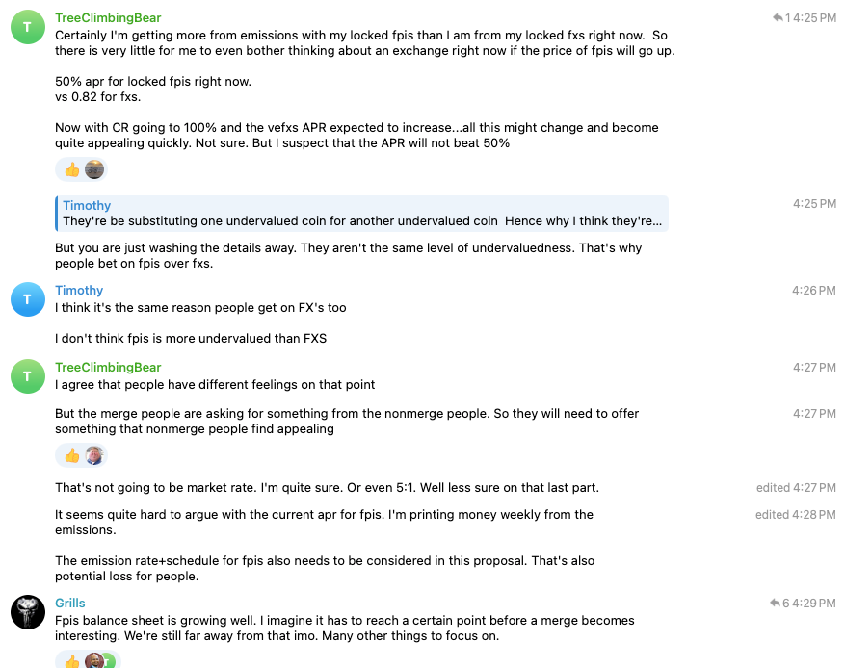Click the 4:26 PM timestamp on Timothy's message
This screenshot has width=845, height=668.
(x=814, y=291)
